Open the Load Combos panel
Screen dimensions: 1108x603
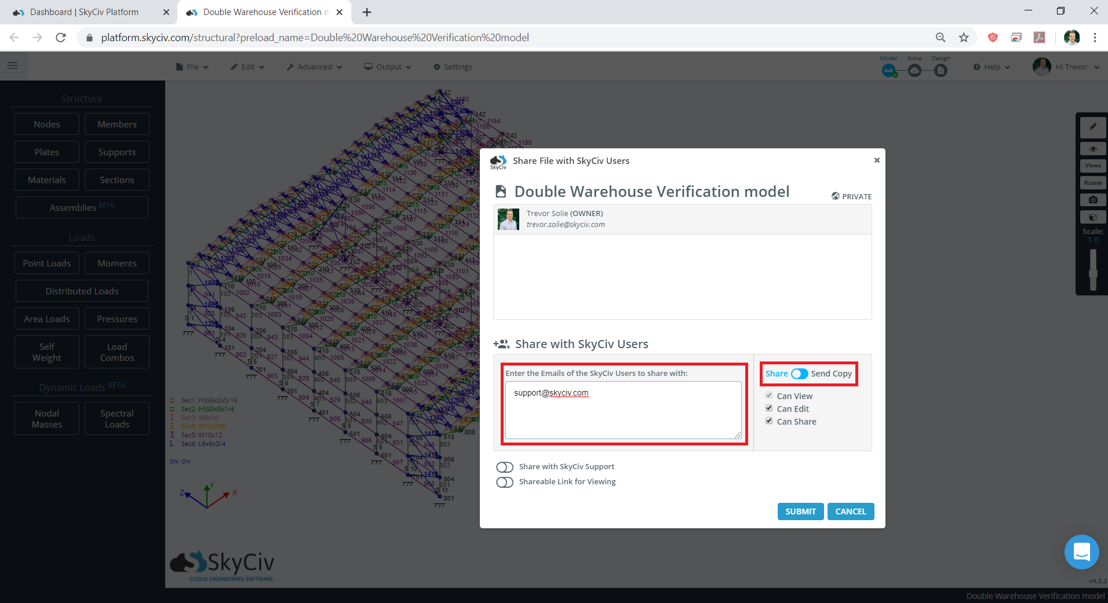(x=117, y=352)
